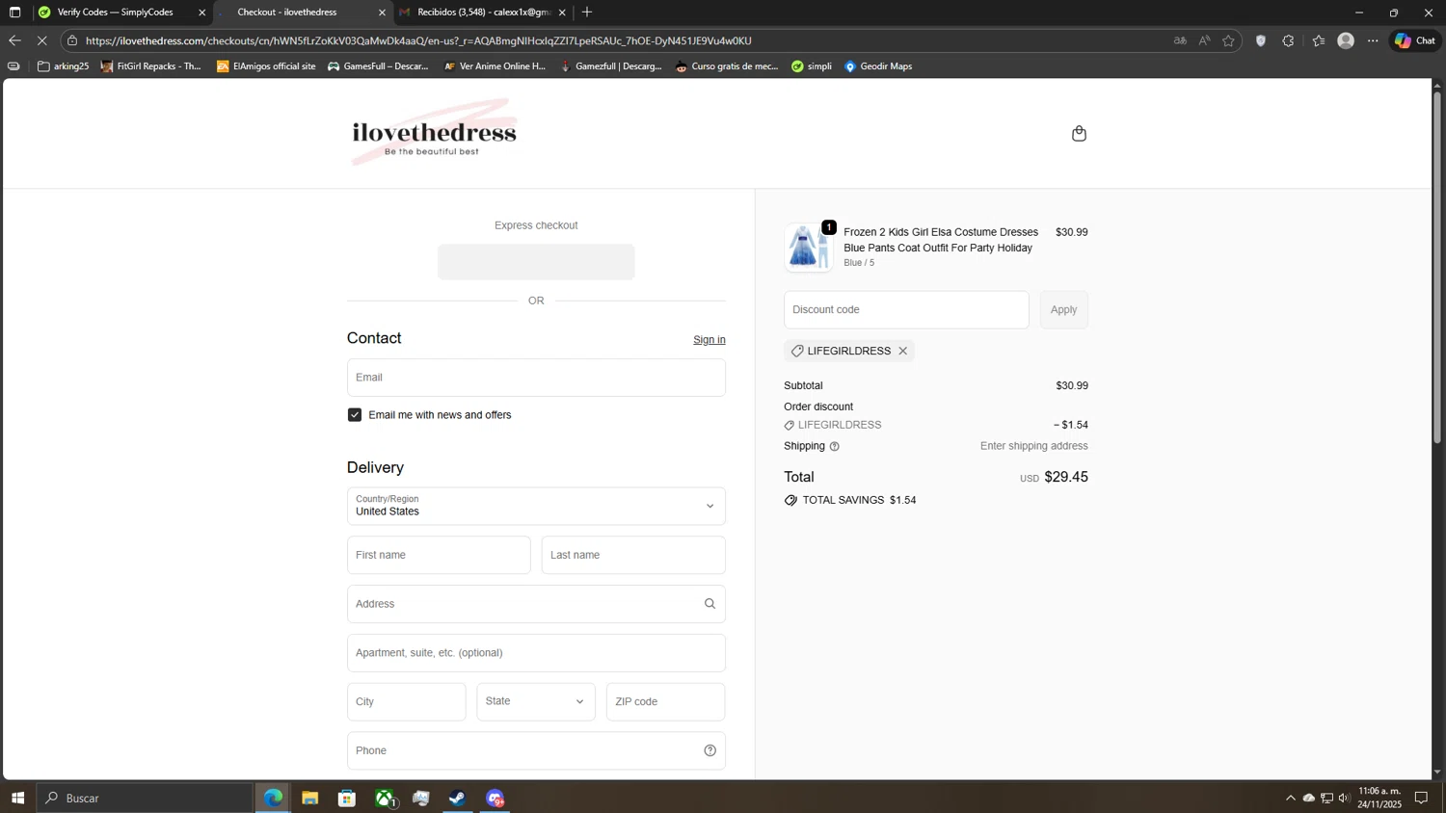Click the Windows search box Buscar
Screen dimensions: 1446x813
tap(145, 798)
